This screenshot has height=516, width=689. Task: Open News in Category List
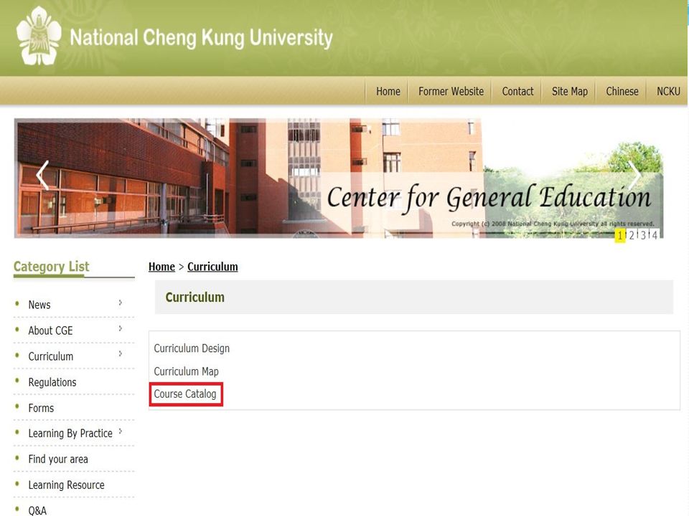pos(39,305)
